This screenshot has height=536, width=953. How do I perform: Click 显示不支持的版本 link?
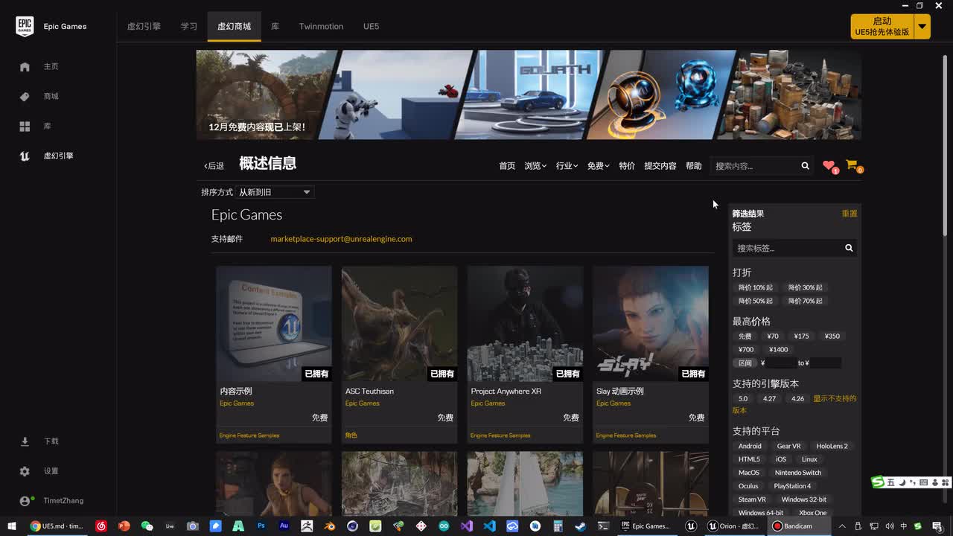794,404
